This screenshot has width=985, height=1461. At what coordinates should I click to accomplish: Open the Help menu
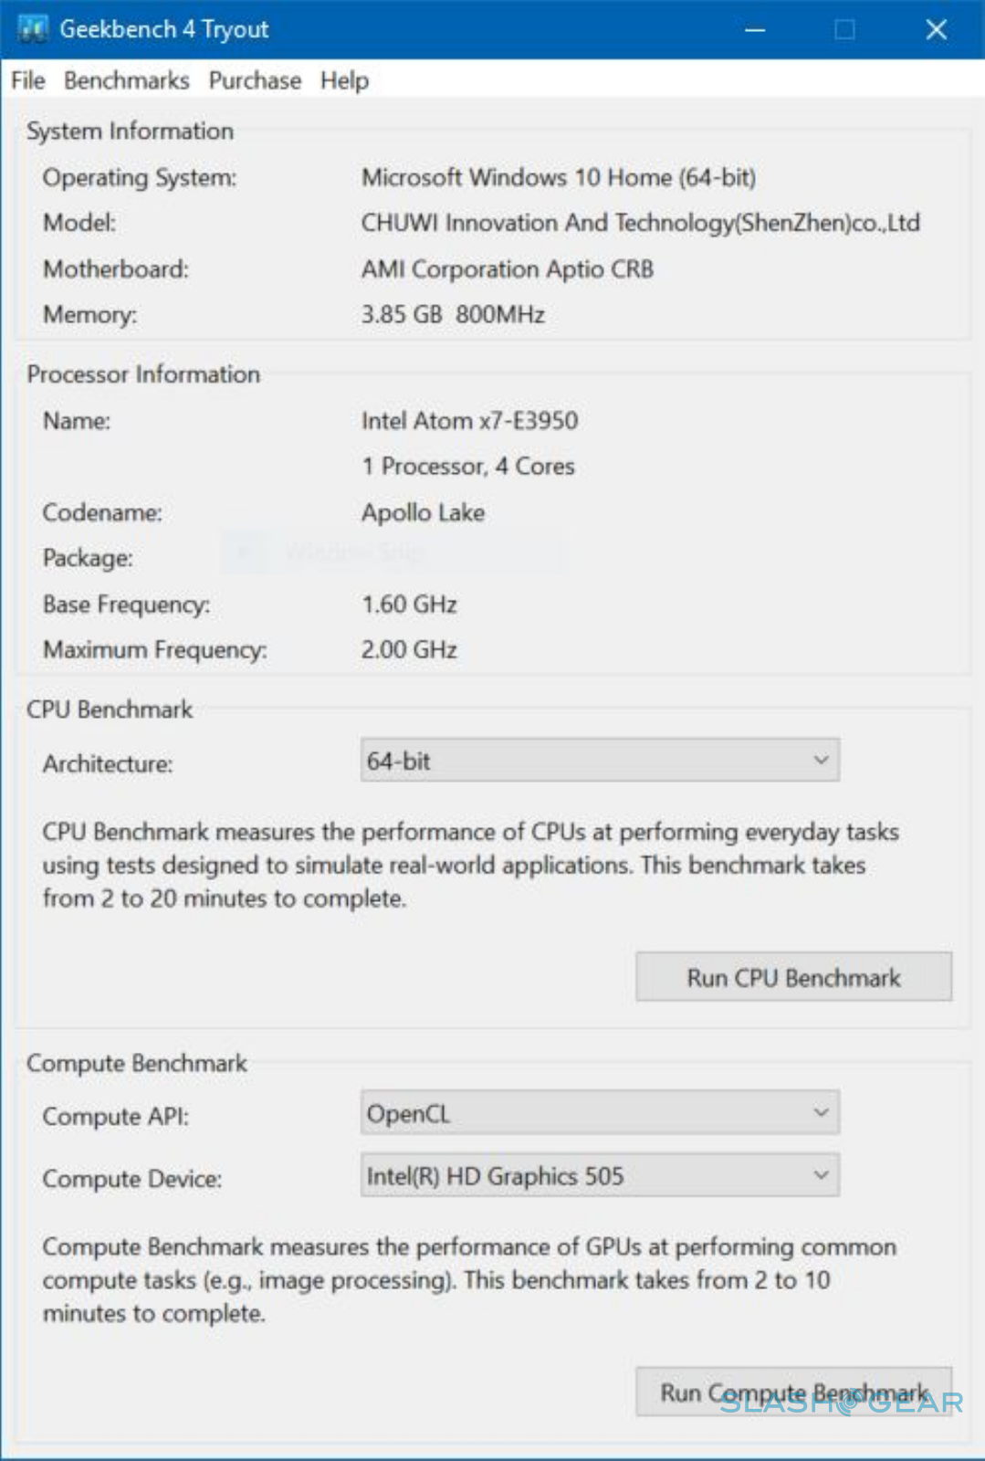tap(344, 80)
